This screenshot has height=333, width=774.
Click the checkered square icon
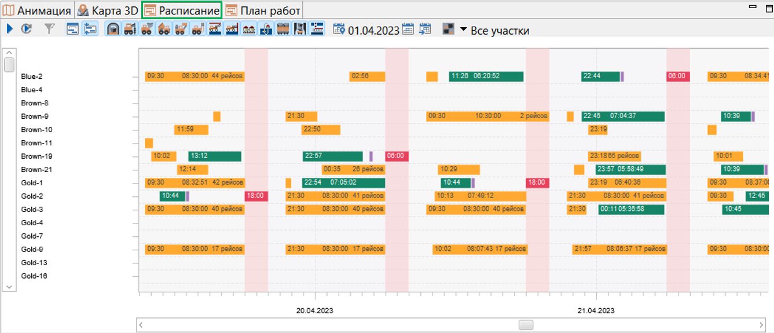coord(449,28)
